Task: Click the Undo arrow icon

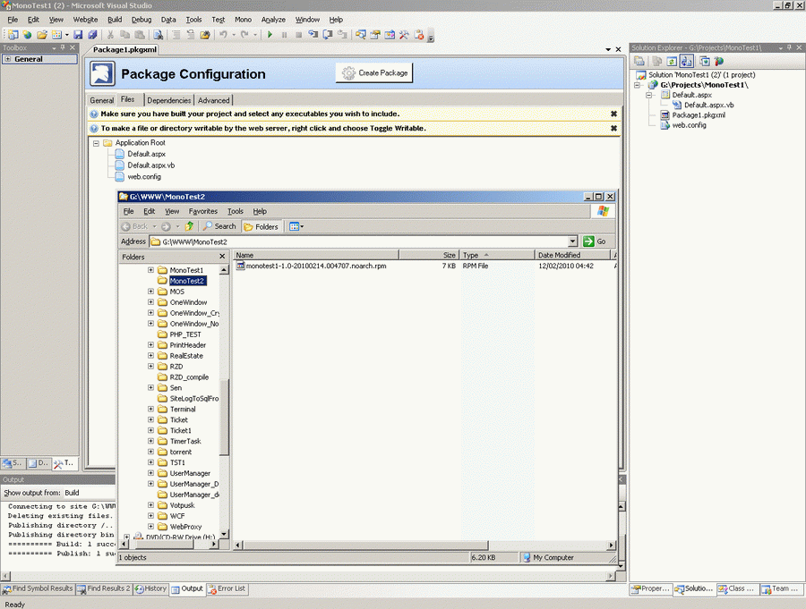Action: pos(223,34)
